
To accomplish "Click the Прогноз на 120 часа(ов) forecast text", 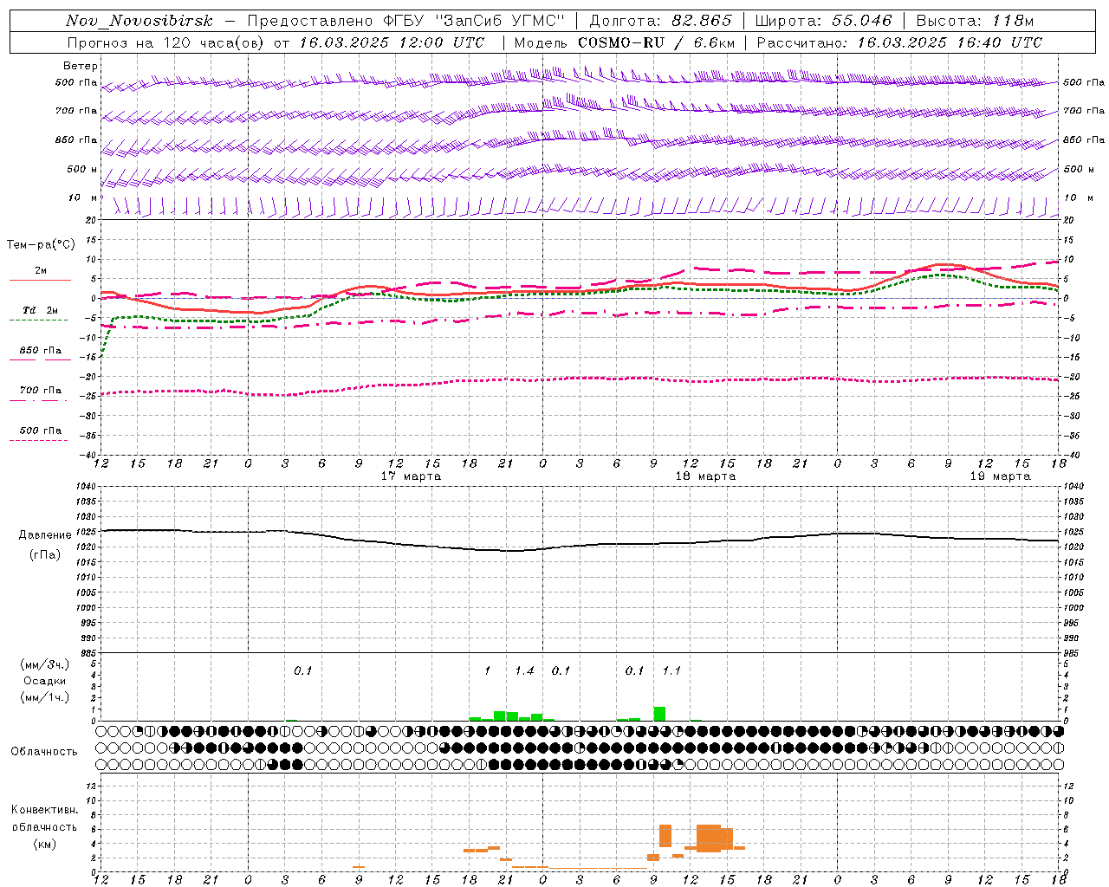I will (x=167, y=42).
